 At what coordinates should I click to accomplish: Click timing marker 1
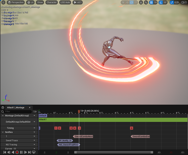click(56, 128)
